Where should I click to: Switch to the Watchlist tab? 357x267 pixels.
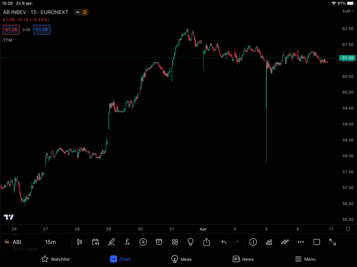point(55,259)
